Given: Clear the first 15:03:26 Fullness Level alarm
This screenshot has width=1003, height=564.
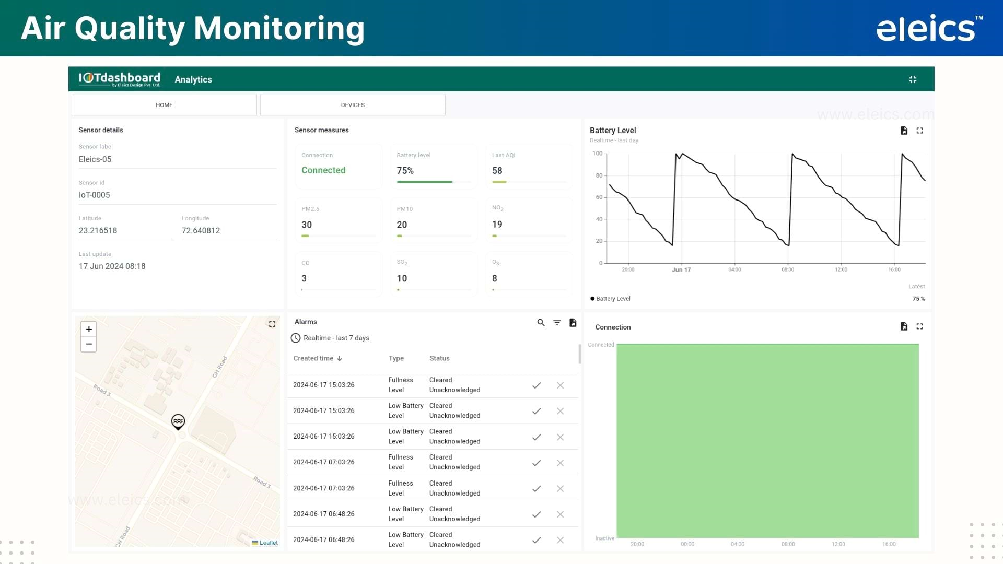Looking at the screenshot, I should [560, 385].
